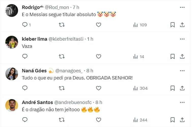Open more options menu on kleber lima's tweet
This screenshot has width=192, height=127.
[x=182, y=39]
